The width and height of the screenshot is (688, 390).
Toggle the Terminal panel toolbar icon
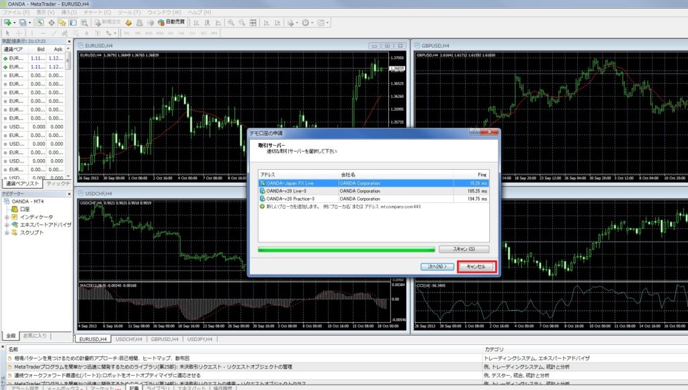pos(73,22)
